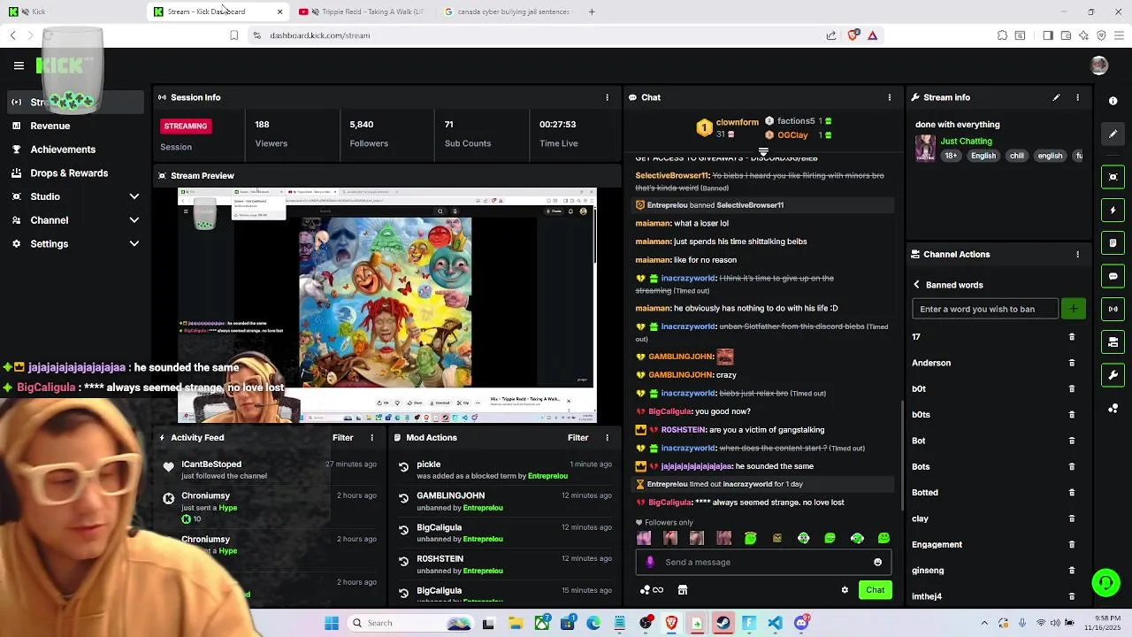Remove banned word b0t
The image size is (1132, 637).
(1072, 388)
